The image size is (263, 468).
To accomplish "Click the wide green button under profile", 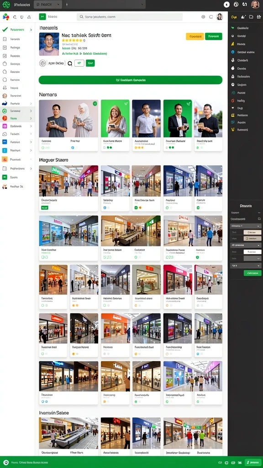I will pos(130,80).
